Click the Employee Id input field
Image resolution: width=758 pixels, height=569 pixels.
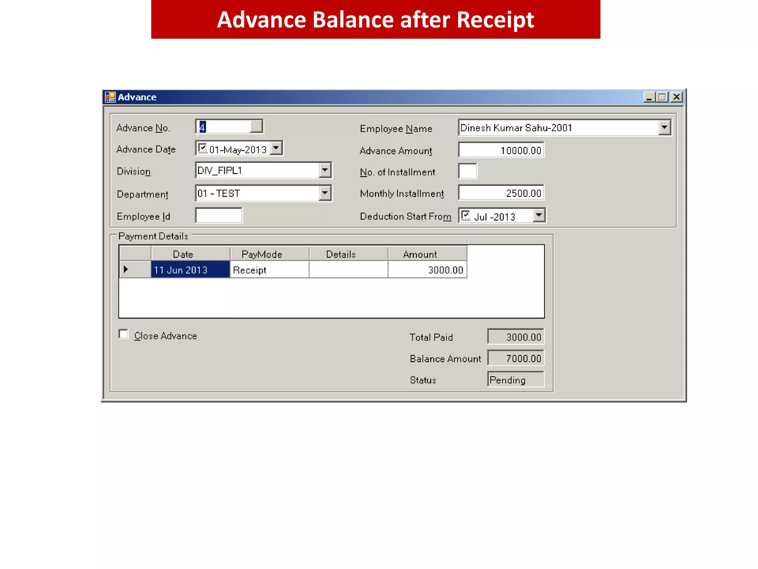[219, 216]
